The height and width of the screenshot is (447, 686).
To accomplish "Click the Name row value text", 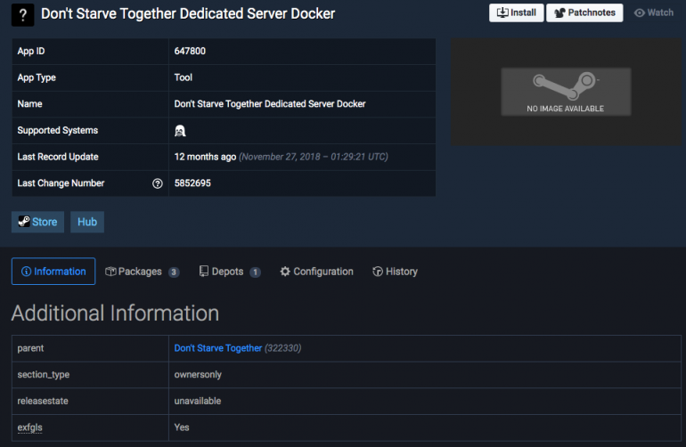I will point(270,104).
